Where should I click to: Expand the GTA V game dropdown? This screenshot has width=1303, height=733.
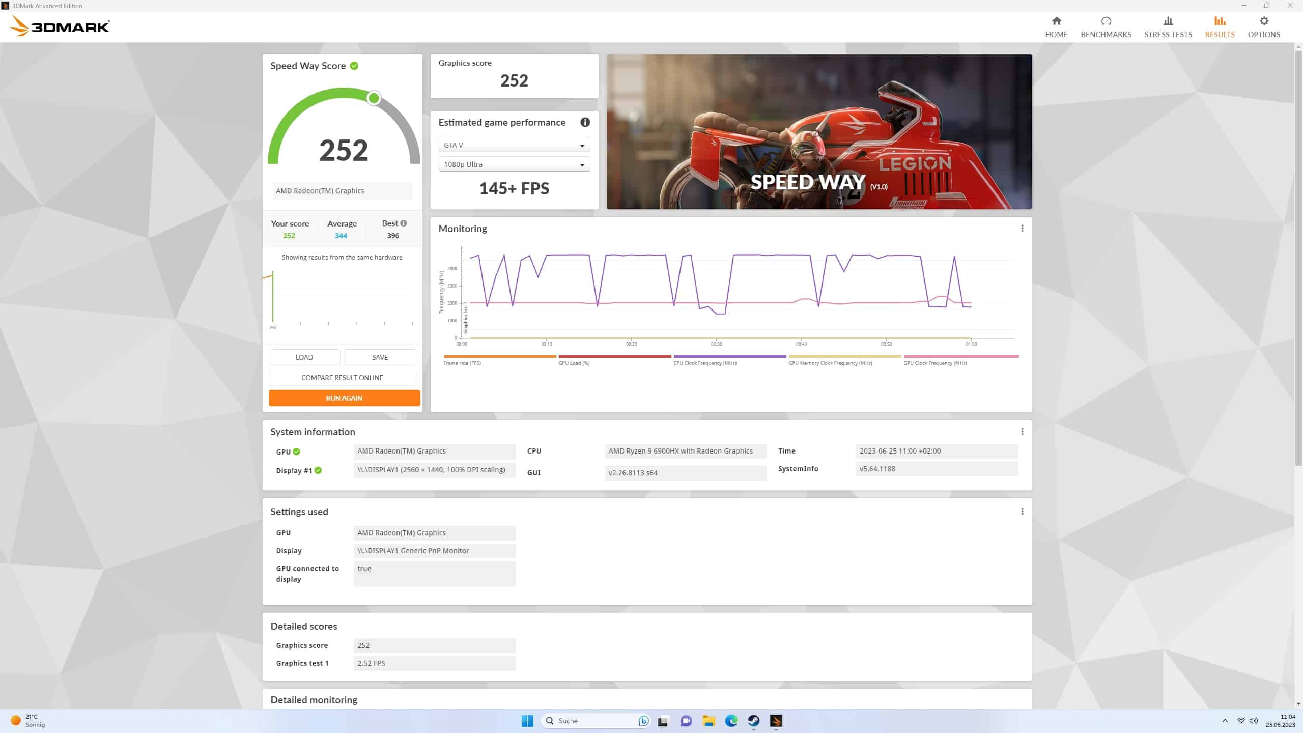tap(514, 145)
